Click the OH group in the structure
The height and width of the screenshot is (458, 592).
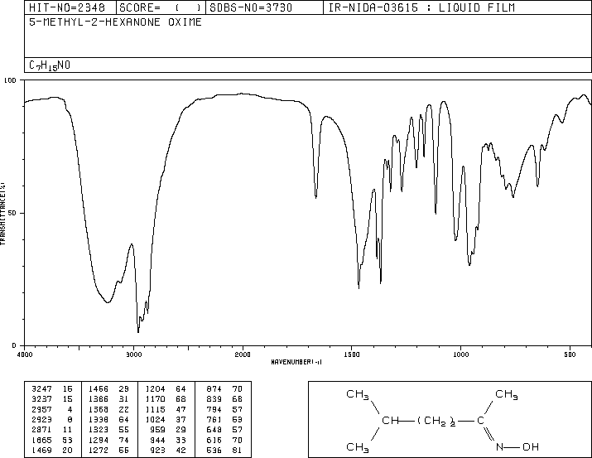coord(531,447)
